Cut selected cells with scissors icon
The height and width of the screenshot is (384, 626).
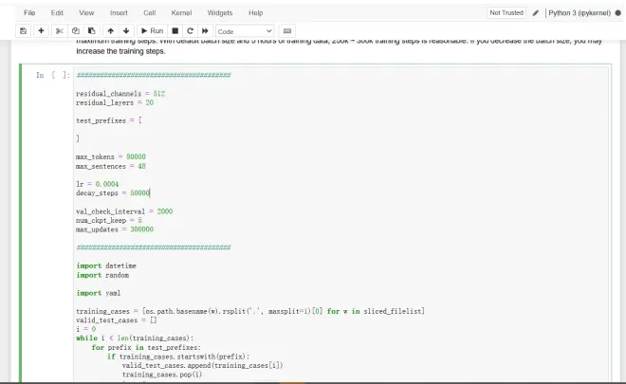point(60,30)
